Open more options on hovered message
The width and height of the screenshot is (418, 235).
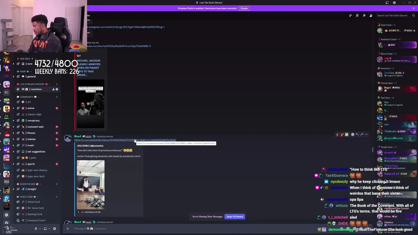pos(366,134)
